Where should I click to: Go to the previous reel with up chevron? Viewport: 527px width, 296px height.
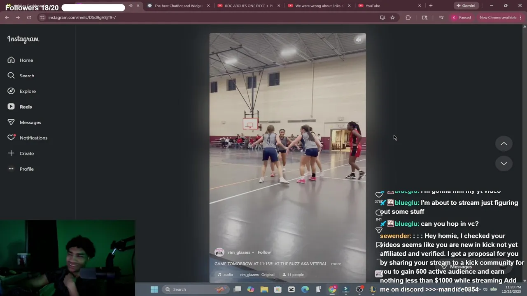click(x=504, y=144)
